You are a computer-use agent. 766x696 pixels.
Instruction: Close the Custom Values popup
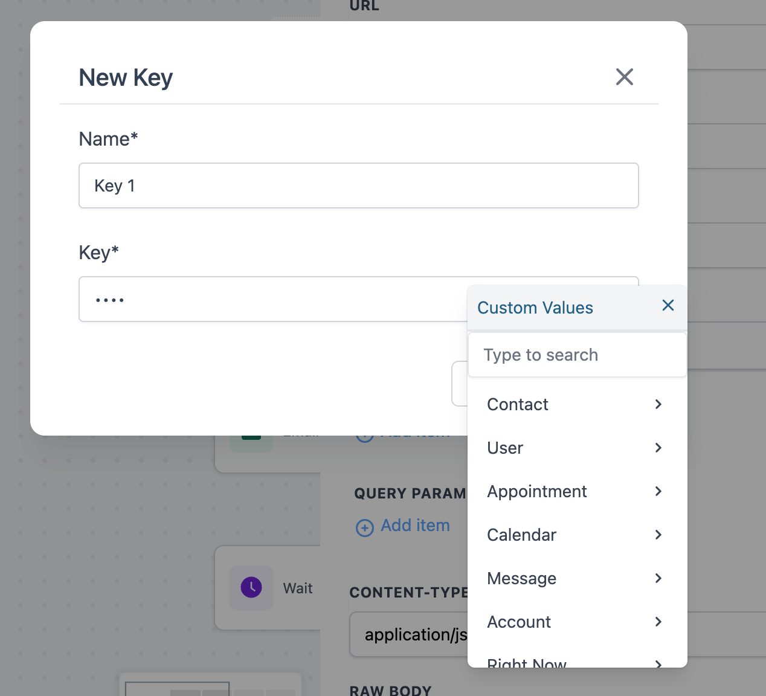(668, 306)
